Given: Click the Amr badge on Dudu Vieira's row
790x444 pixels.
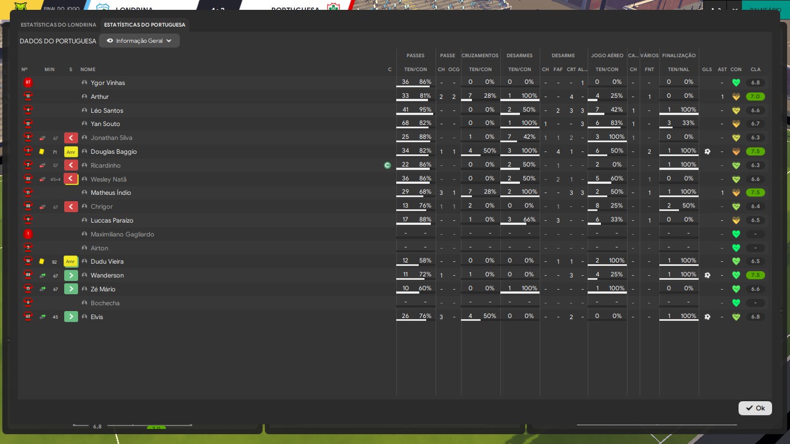Looking at the screenshot, I should [71, 261].
